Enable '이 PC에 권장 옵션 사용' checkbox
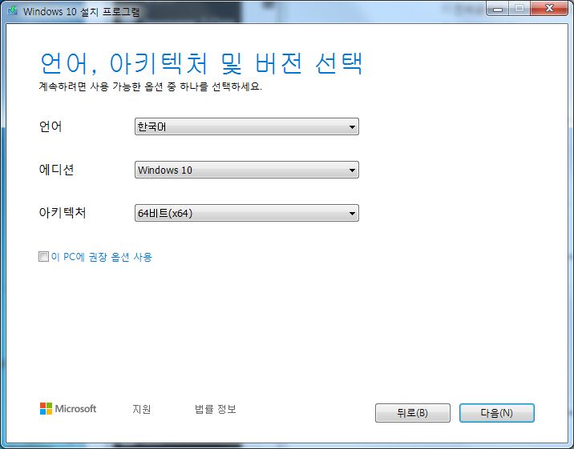Screen dimensions: 574x449 tap(43, 256)
